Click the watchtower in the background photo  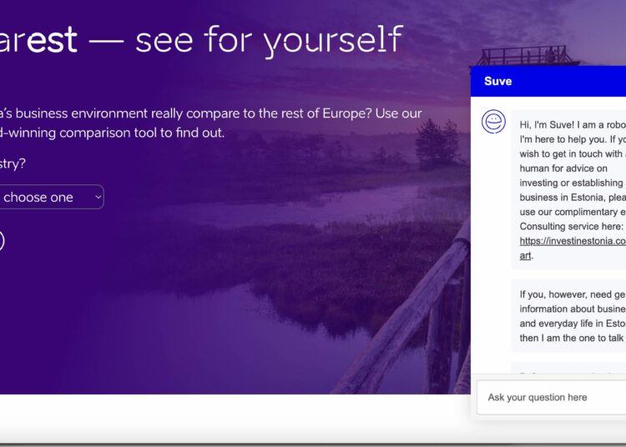point(515,56)
